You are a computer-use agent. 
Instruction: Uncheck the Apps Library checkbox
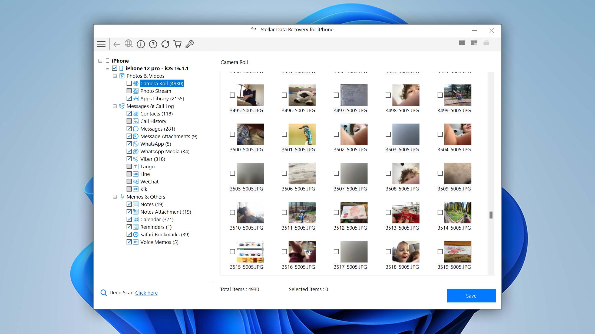click(x=129, y=98)
